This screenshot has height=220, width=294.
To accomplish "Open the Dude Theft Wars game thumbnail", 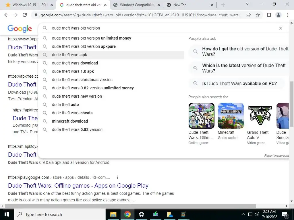I will click(x=201, y=116).
